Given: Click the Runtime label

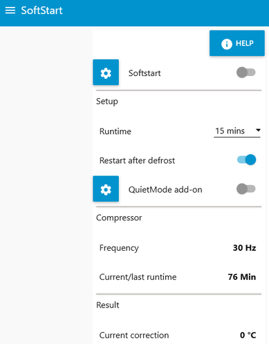Looking at the screenshot, I should 115,131.
